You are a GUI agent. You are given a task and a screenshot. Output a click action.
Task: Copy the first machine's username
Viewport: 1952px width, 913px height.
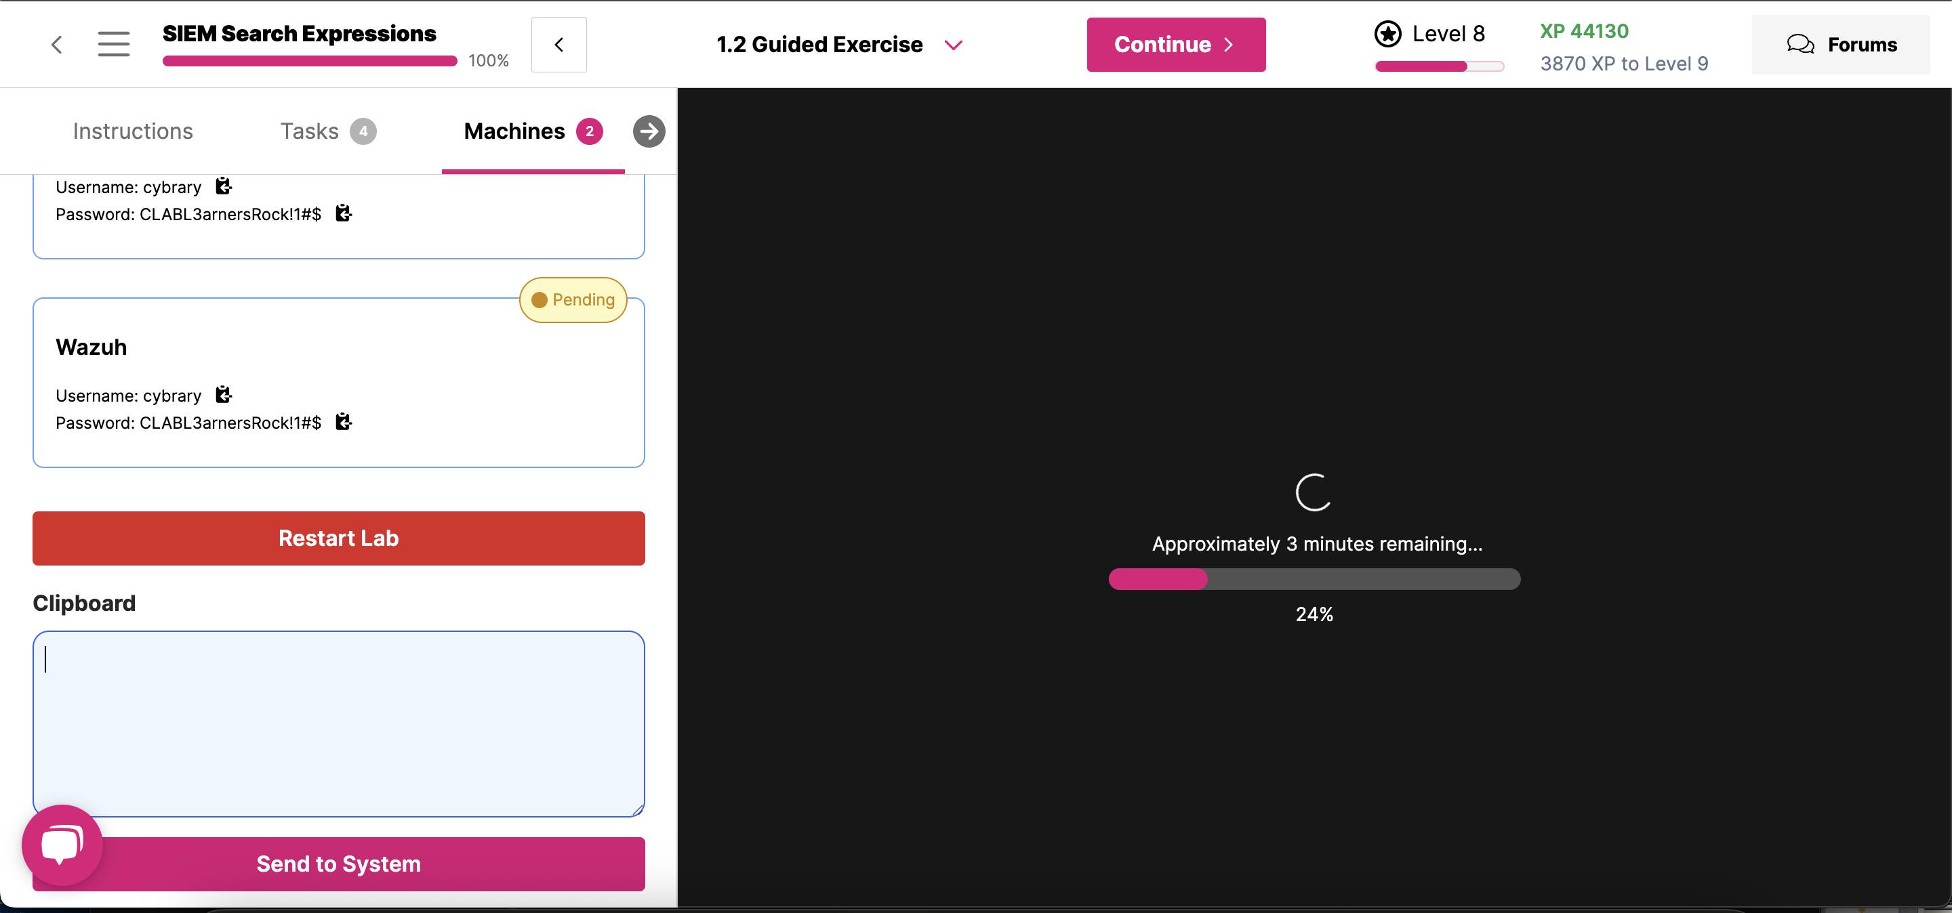224,186
